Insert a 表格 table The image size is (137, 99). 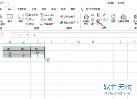coord(10,18)
